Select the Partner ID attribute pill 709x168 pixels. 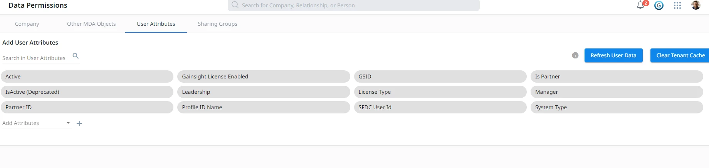[x=87, y=107]
